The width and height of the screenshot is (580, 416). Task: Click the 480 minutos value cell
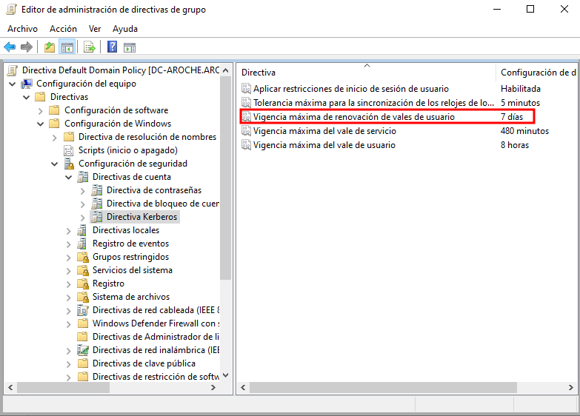[x=524, y=130]
